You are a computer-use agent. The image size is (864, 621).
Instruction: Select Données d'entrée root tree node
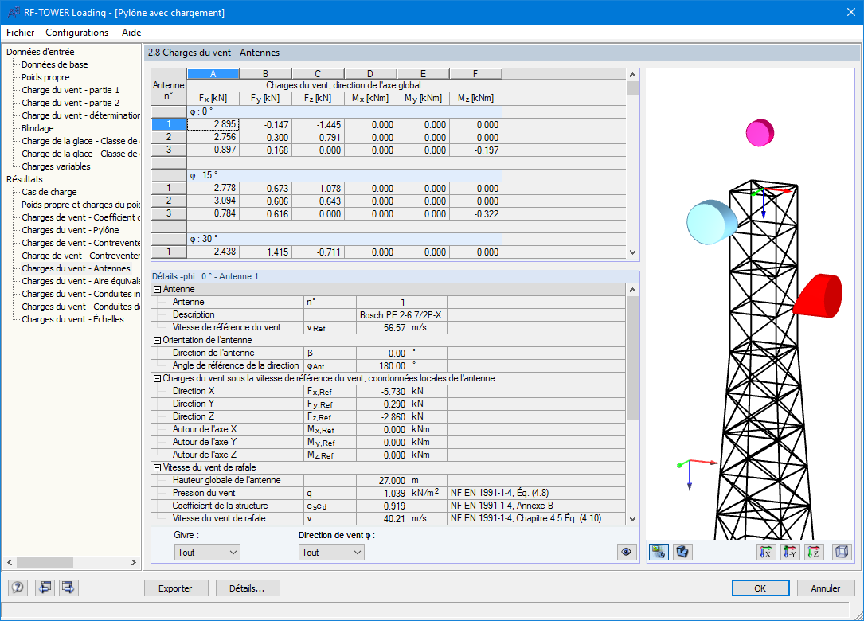[41, 52]
